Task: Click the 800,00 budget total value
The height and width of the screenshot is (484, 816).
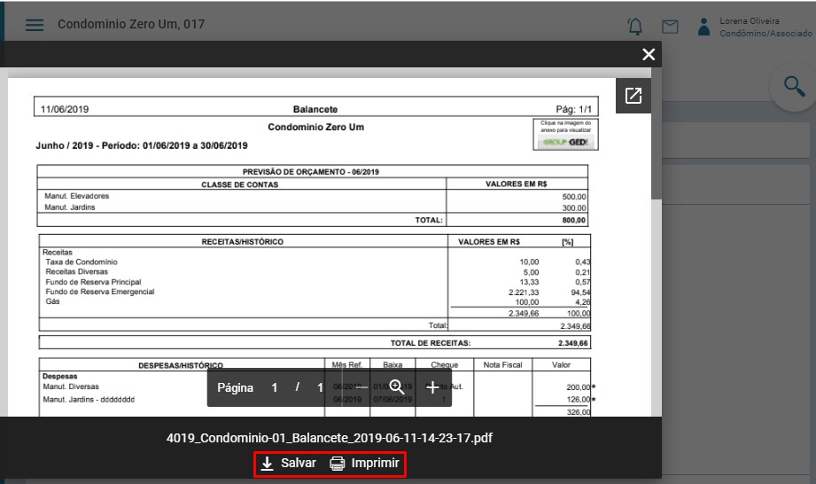Action: [573, 220]
